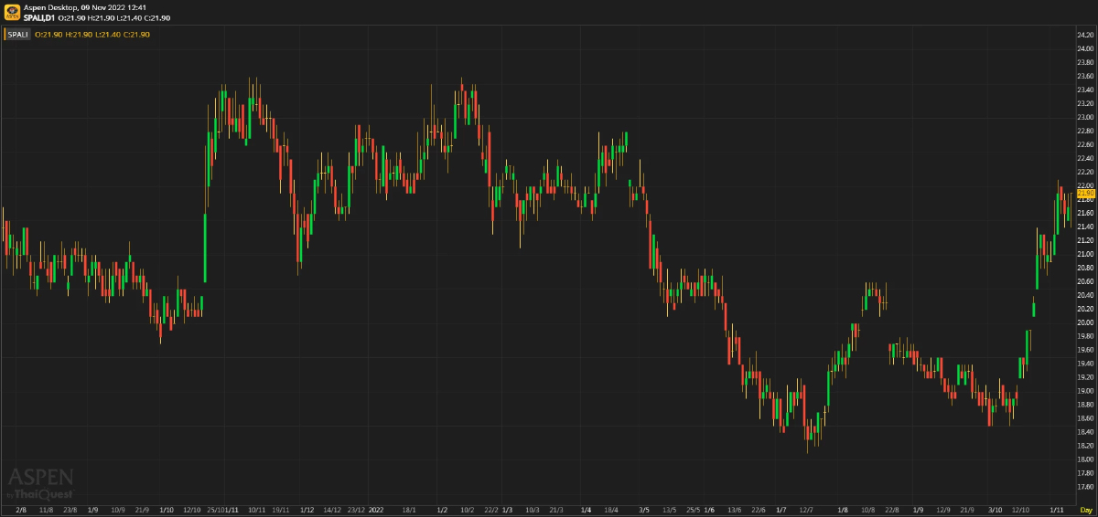Click the Aspen Desktop date-time header text
Screen dimensions: 1098x517
[85, 6]
